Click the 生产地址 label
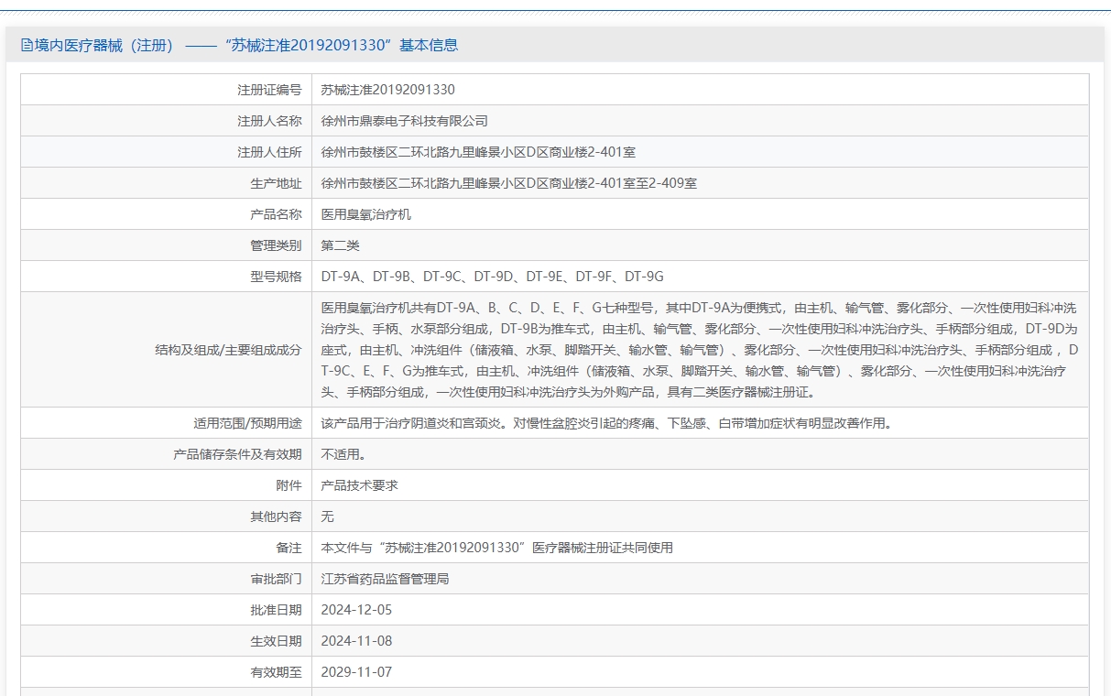Screen dimensions: 1111x696 [x=276, y=183]
